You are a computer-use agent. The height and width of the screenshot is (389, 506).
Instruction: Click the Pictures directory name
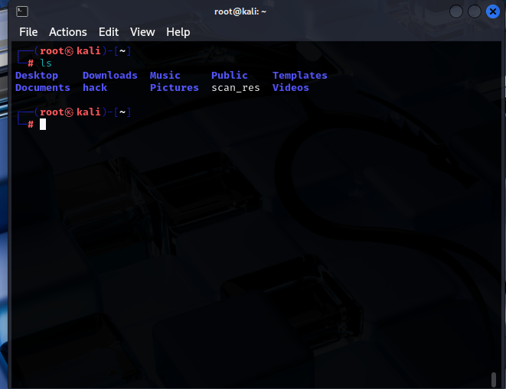point(175,88)
